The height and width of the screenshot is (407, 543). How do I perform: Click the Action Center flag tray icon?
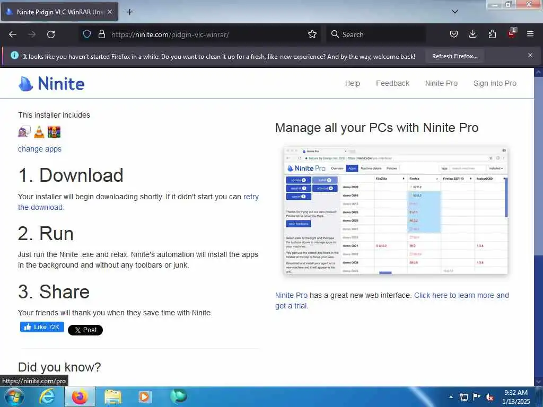(x=477, y=397)
